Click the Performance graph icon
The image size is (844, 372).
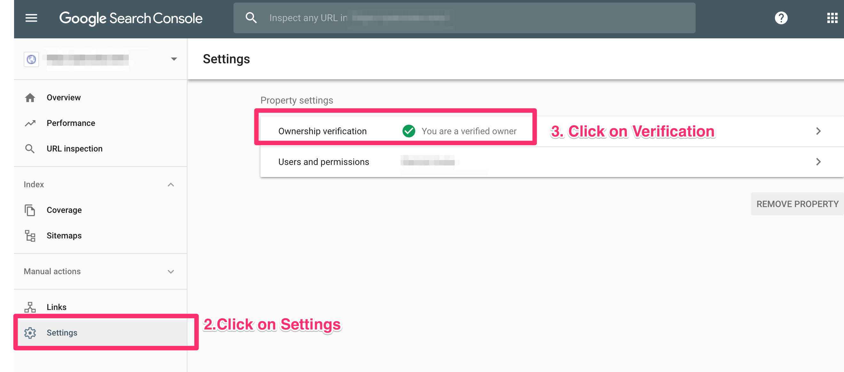pos(30,123)
